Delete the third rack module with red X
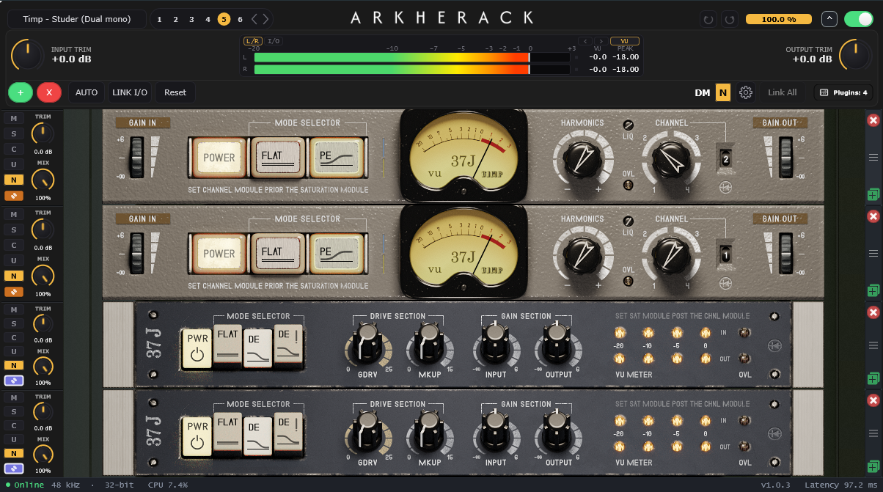 point(873,312)
